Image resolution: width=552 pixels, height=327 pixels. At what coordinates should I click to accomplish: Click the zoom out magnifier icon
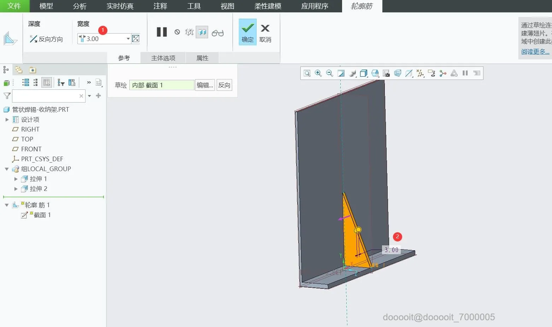pyautogui.click(x=330, y=73)
